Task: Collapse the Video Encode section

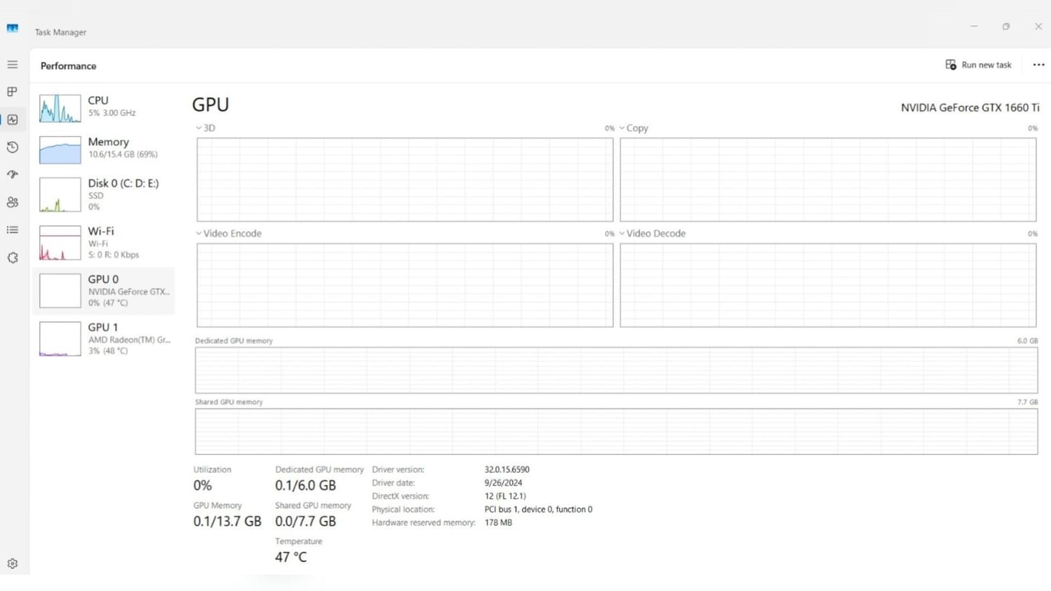Action: click(198, 233)
